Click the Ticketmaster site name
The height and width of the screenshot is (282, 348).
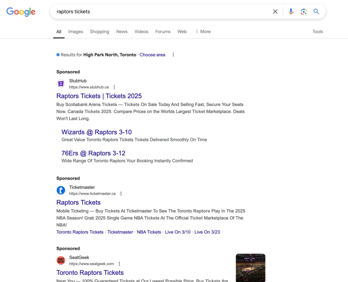(82, 187)
